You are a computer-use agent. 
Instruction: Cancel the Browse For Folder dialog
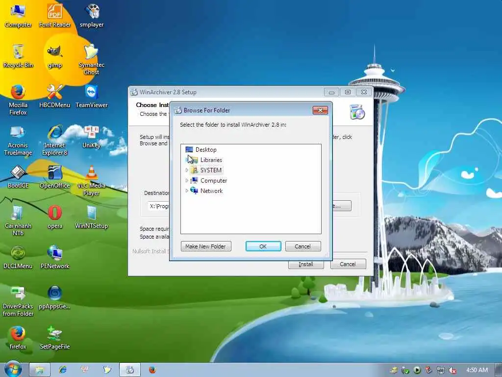(303, 246)
